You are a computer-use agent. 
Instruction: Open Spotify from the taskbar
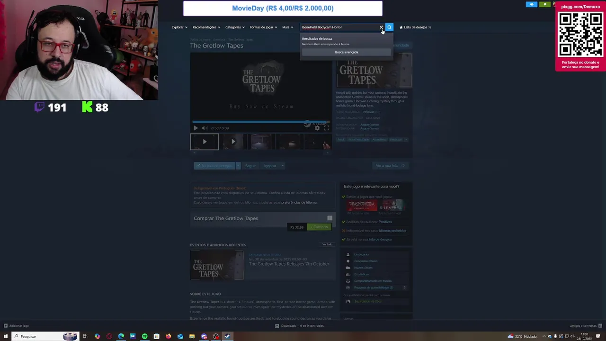pos(144,336)
